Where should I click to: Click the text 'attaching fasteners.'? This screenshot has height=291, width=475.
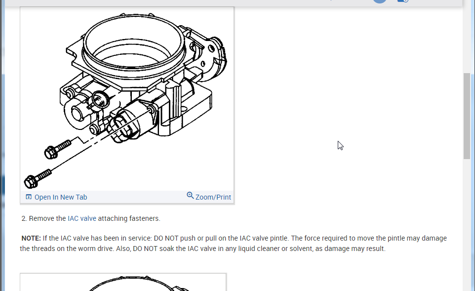pos(129,218)
